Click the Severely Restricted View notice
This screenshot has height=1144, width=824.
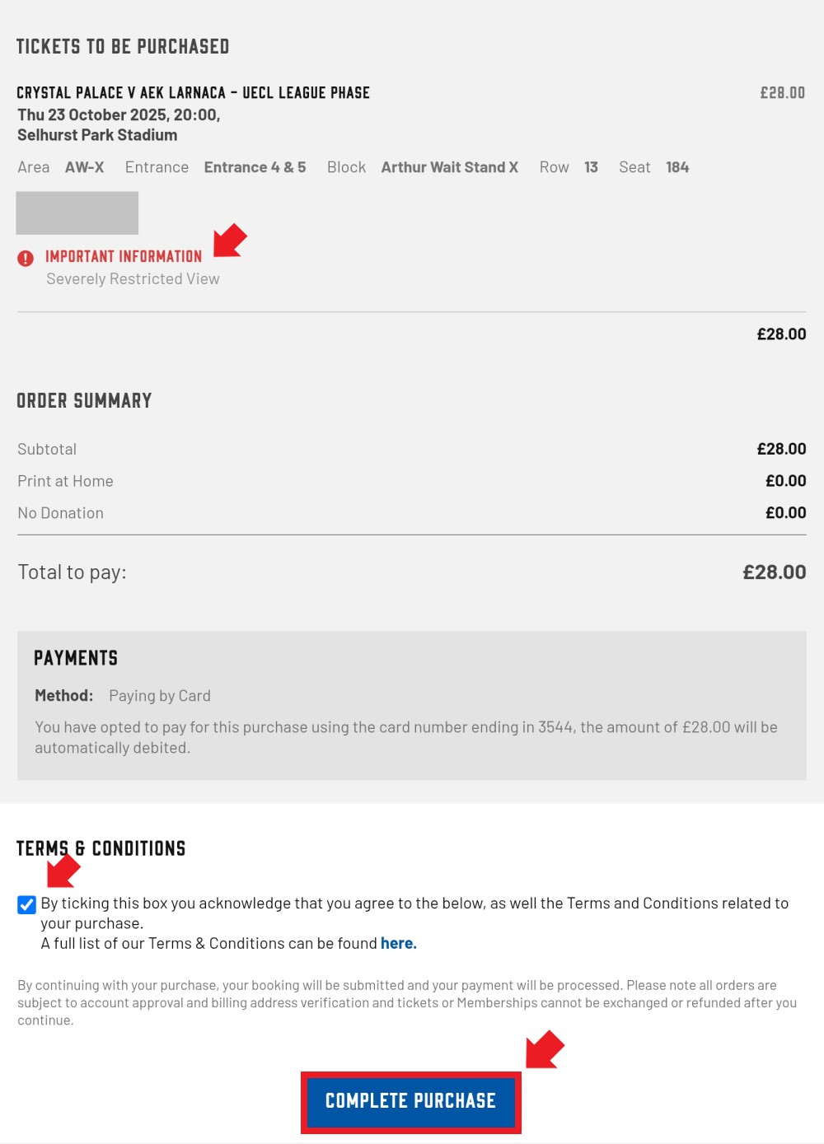[133, 279]
